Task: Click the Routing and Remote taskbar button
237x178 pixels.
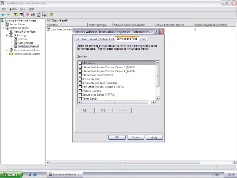Action: (x=65, y=175)
